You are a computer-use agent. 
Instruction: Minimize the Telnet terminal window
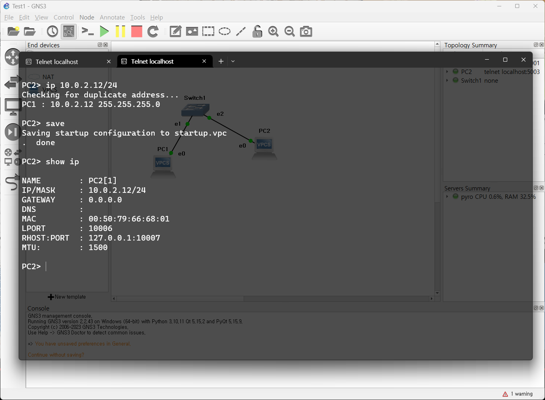pos(487,60)
